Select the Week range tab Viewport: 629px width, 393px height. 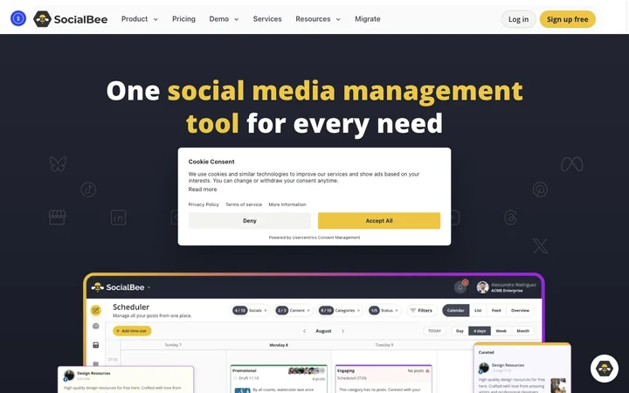(501, 331)
